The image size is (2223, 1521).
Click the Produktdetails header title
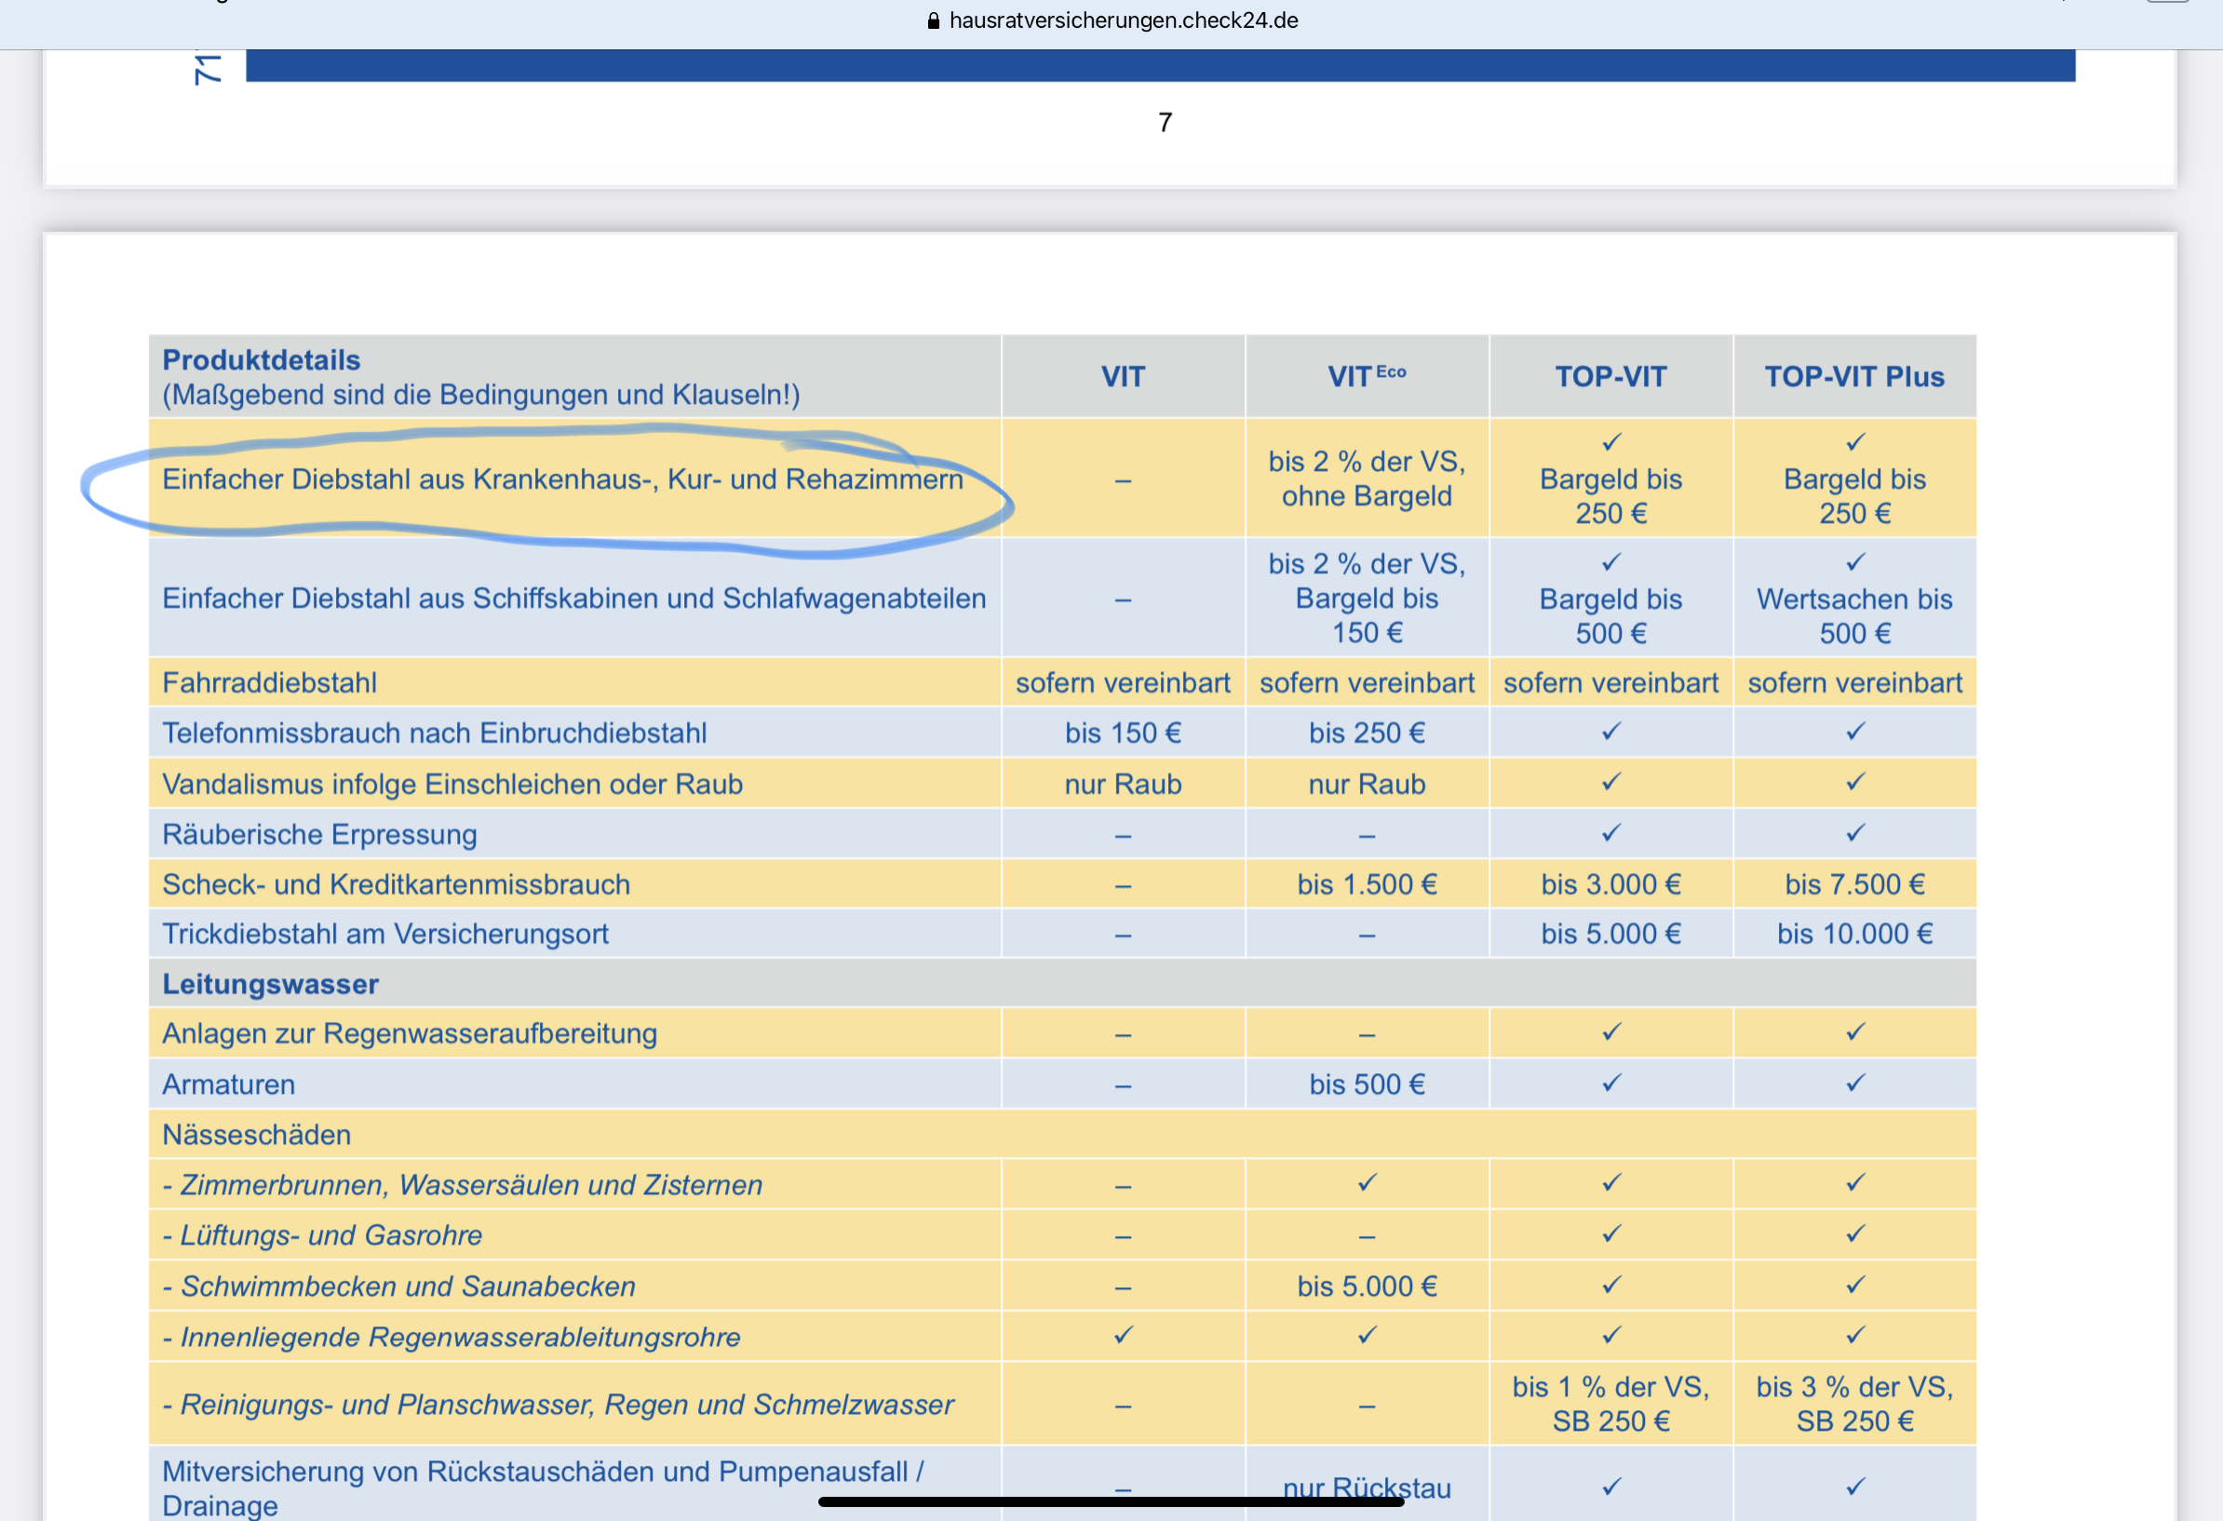click(x=262, y=360)
